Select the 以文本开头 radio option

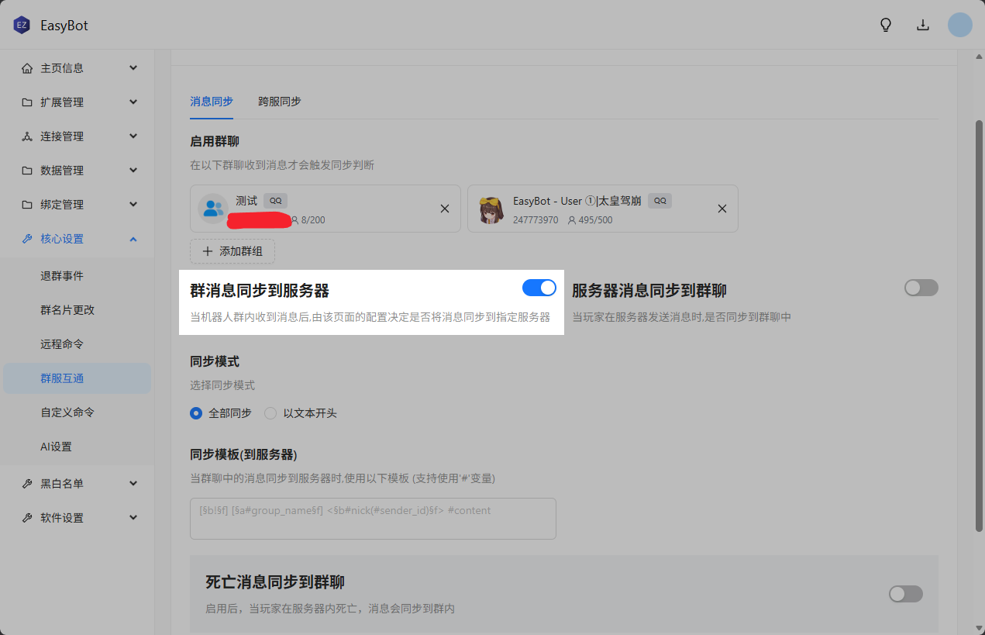pyautogui.click(x=270, y=413)
